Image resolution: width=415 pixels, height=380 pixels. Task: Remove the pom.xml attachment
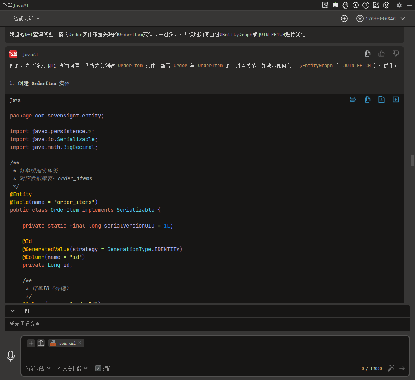point(80,343)
